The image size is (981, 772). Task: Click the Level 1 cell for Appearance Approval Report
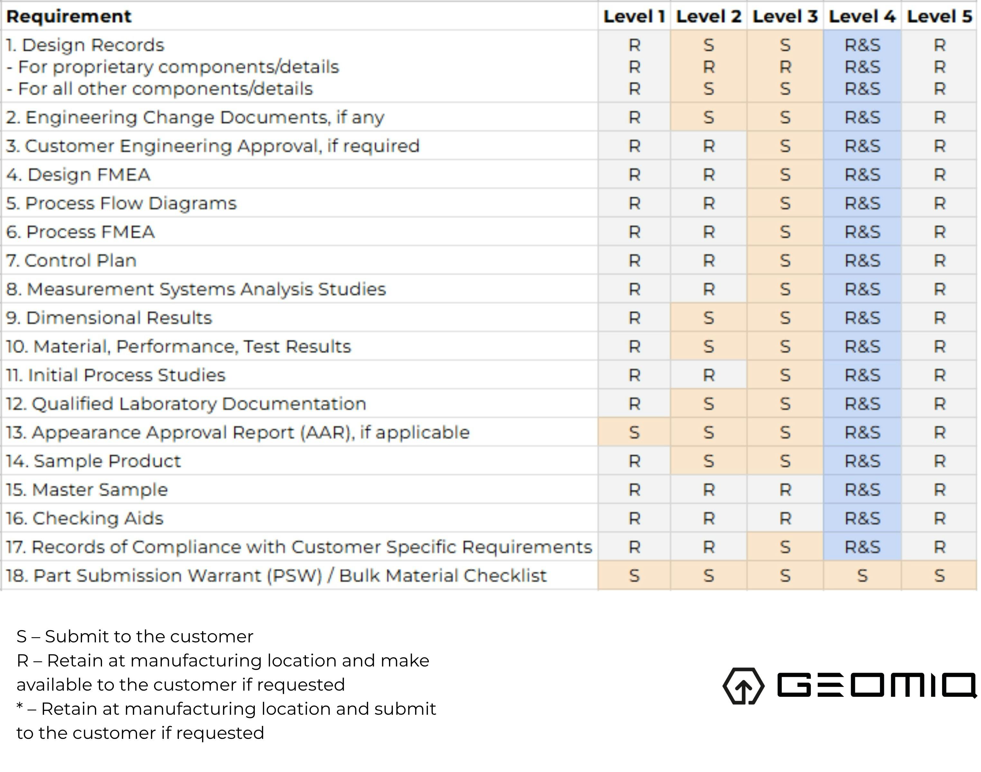[x=634, y=433]
